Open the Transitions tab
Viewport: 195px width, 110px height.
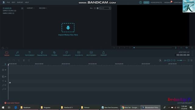(x=42, y=53)
